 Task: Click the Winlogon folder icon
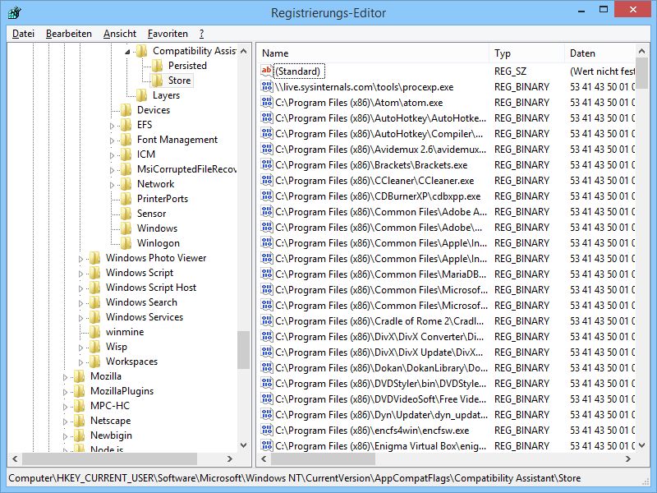point(126,243)
